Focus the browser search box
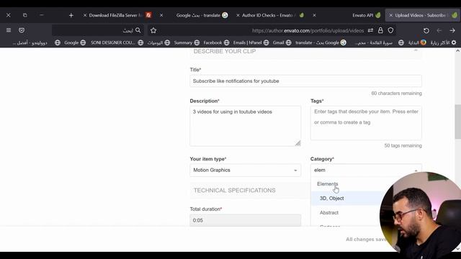The image size is (461, 259). point(97,30)
